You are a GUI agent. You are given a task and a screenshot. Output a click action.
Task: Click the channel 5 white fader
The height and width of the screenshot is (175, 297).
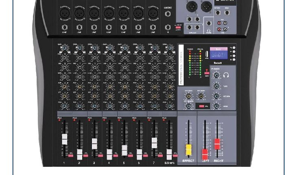[124, 149]
